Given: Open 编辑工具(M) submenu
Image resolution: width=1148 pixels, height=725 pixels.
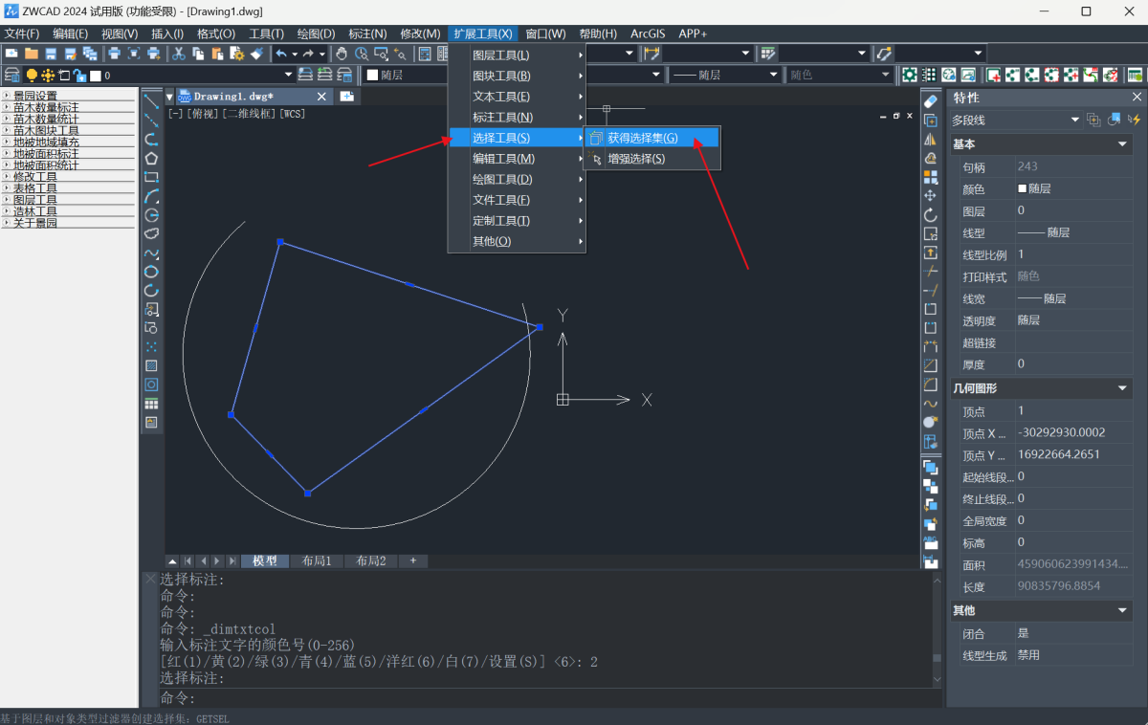Looking at the screenshot, I should (x=517, y=159).
